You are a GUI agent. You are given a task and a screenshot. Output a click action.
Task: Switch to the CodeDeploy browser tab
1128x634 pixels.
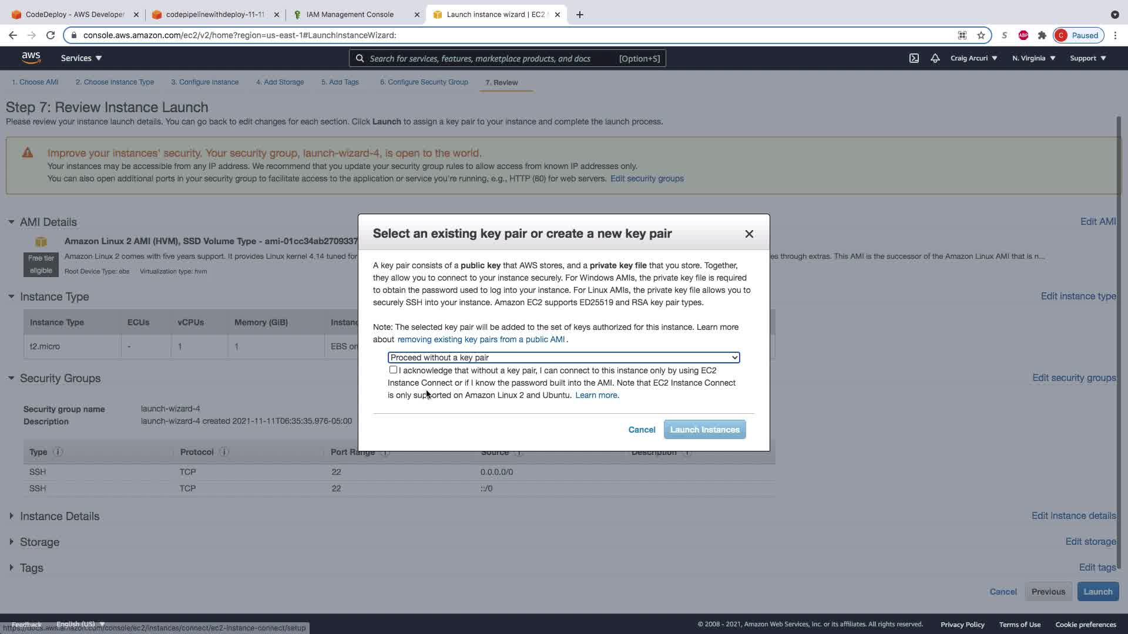click(75, 15)
